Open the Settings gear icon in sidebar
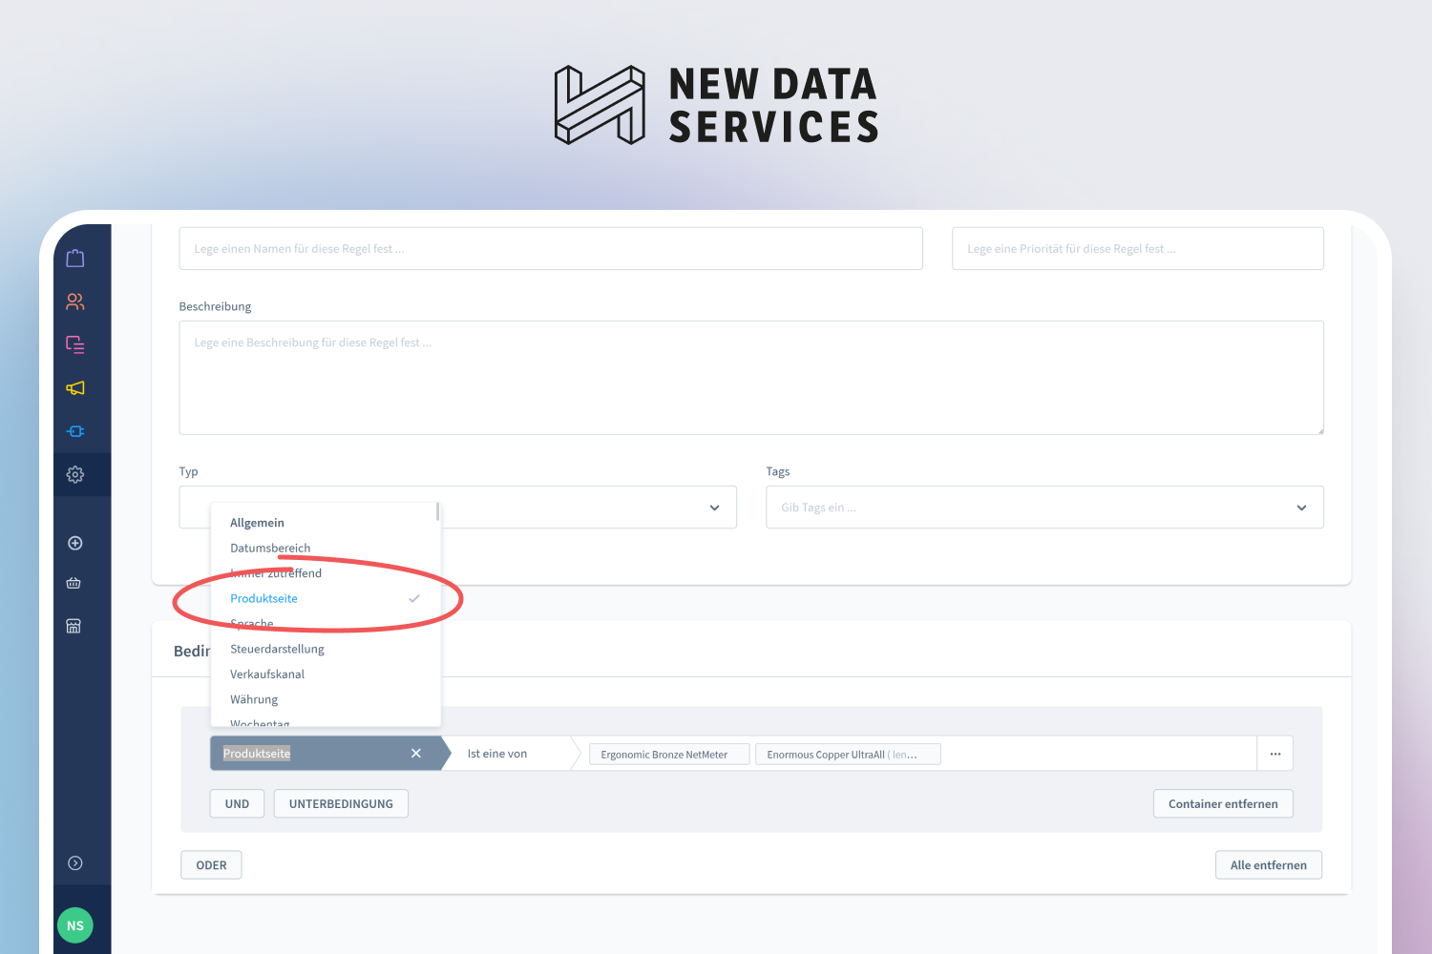 pos(75,474)
